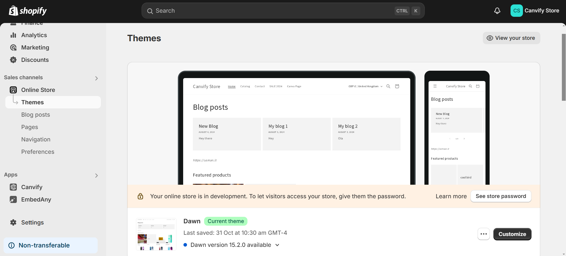
Task: Click the Marketing target icon
Action: pos(13,47)
